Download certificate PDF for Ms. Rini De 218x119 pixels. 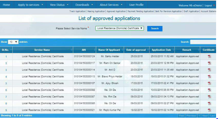(x=209, y=96)
